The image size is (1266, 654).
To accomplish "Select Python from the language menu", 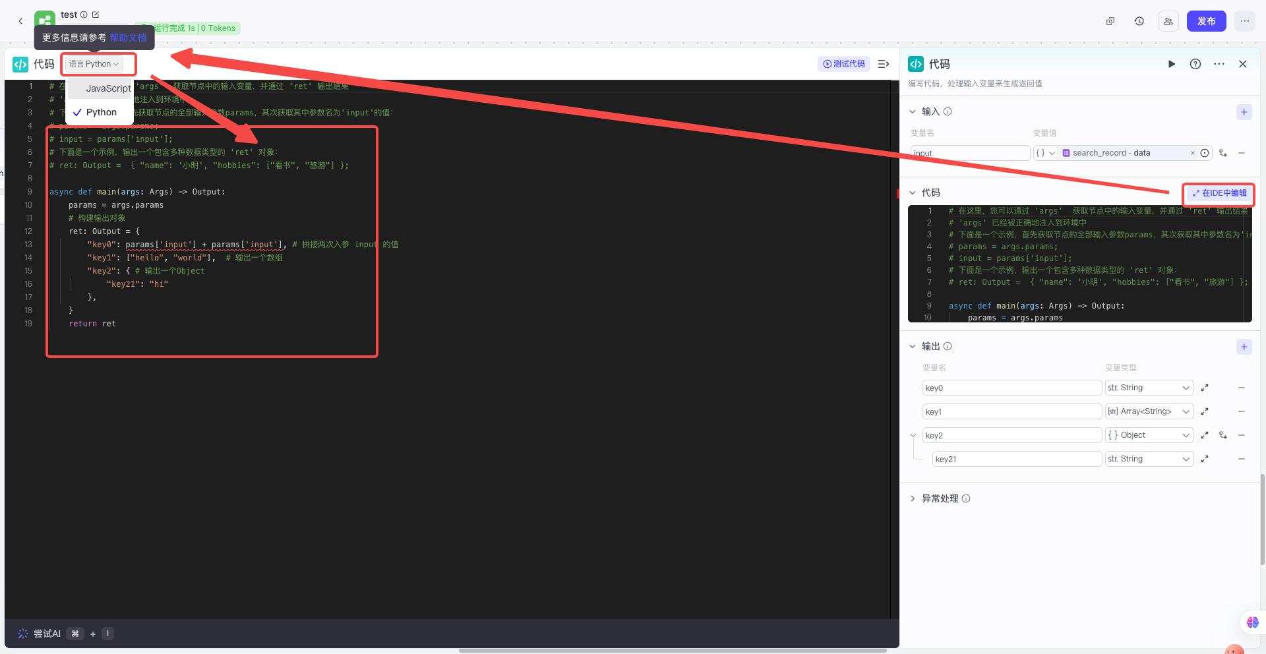I will (101, 112).
